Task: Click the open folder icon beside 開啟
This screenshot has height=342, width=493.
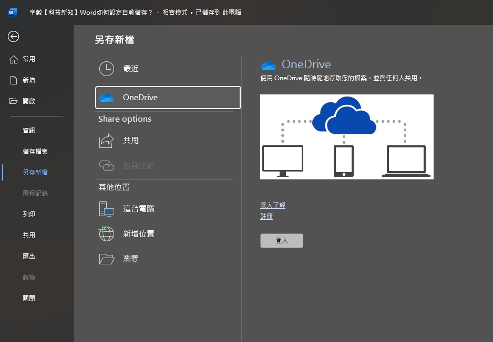Action: click(x=14, y=101)
